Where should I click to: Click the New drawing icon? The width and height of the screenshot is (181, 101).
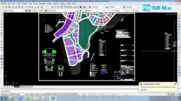[3, 7]
